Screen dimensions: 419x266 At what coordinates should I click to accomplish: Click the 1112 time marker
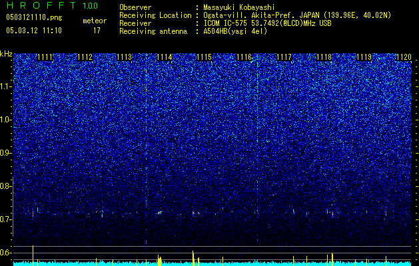tap(85, 57)
